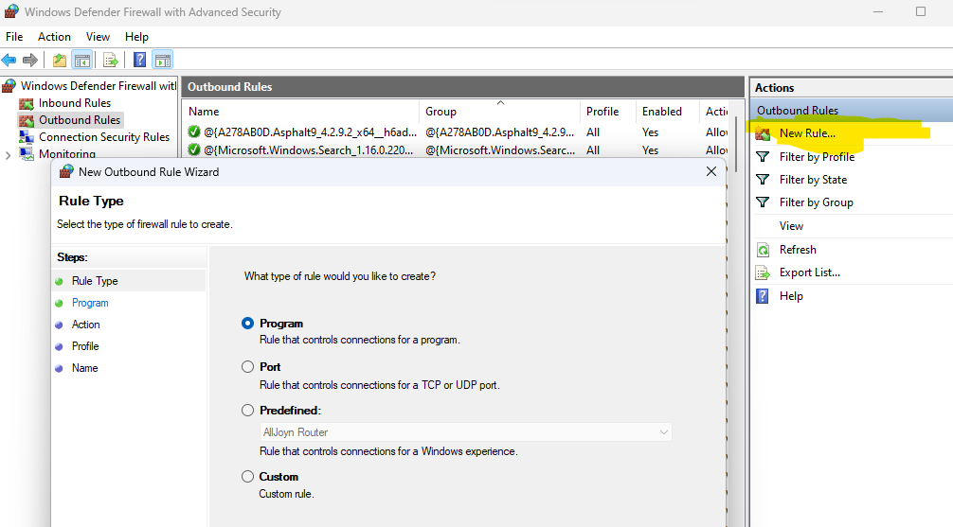Click the New Rule icon in Actions

click(x=763, y=133)
